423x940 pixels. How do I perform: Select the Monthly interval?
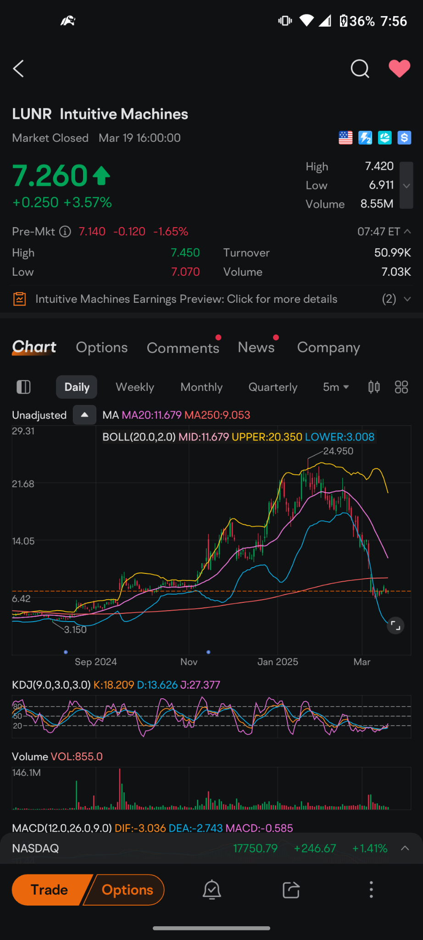pos(201,387)
